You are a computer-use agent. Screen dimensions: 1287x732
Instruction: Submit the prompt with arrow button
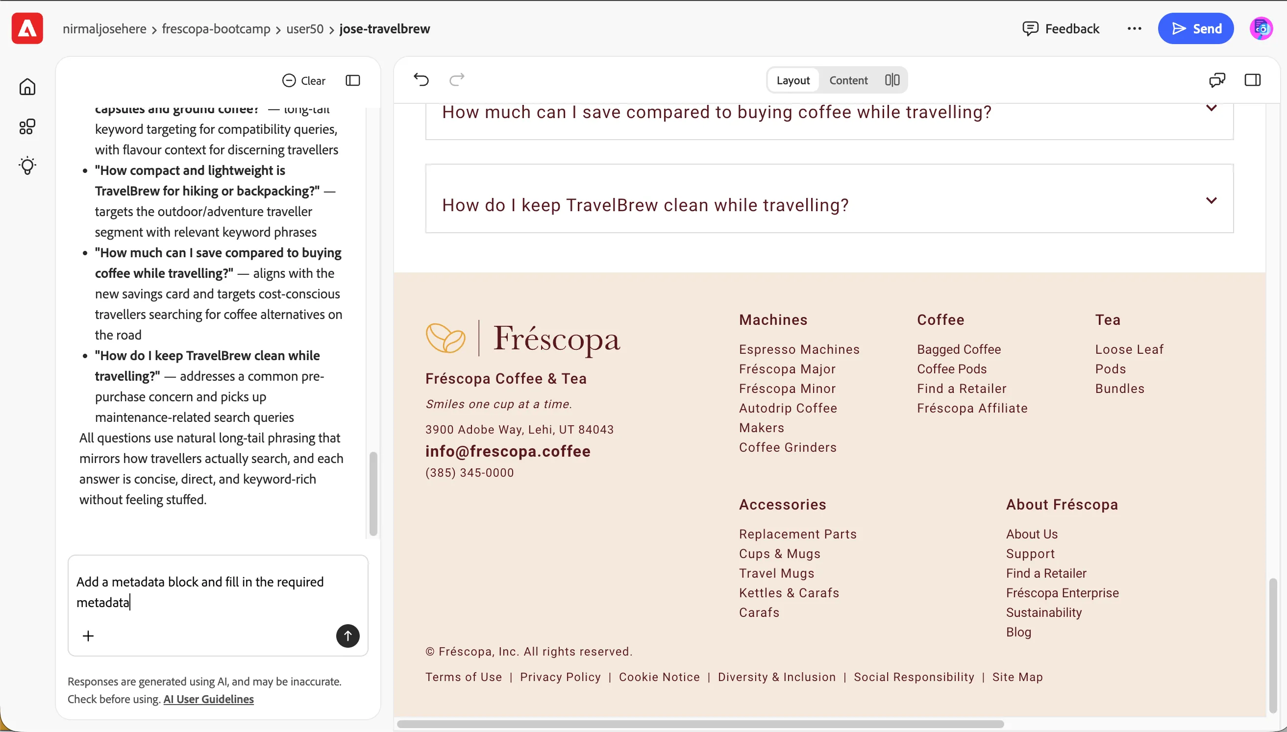[x=348, y=636]
